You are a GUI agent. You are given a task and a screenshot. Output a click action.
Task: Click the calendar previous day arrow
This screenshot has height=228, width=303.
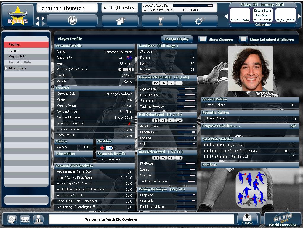[x=226, y=16]
